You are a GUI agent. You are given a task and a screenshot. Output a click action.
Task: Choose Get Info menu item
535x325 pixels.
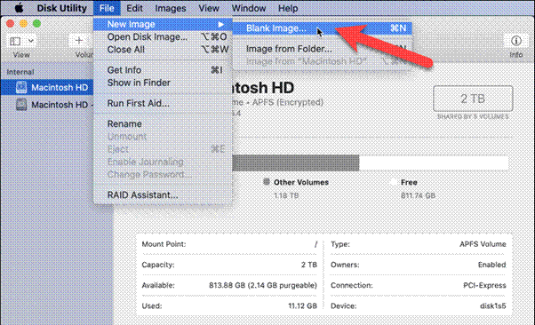point(163,70)
